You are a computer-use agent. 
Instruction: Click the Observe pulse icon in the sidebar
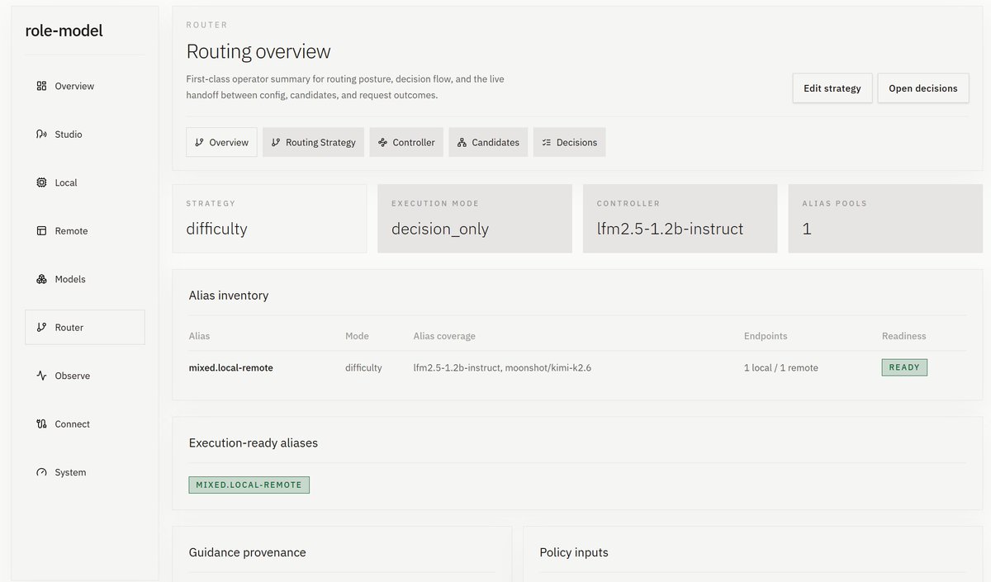(41, 376)
